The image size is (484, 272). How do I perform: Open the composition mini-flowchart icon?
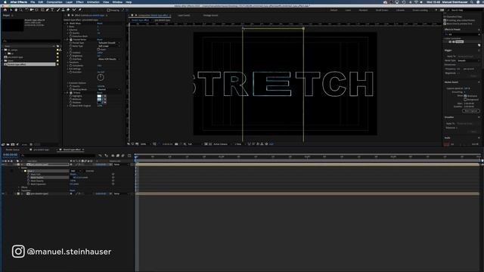click(100, 156)
